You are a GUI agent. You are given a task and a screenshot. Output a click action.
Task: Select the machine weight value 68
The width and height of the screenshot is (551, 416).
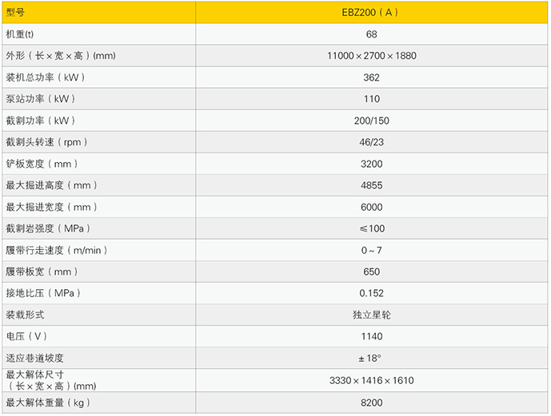click(x=371, y=34)
